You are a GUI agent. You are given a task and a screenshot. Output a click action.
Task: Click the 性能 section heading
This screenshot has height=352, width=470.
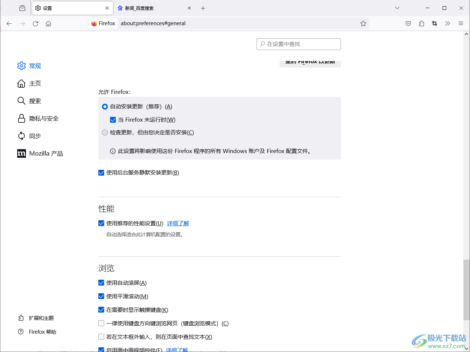pos(106,209)
